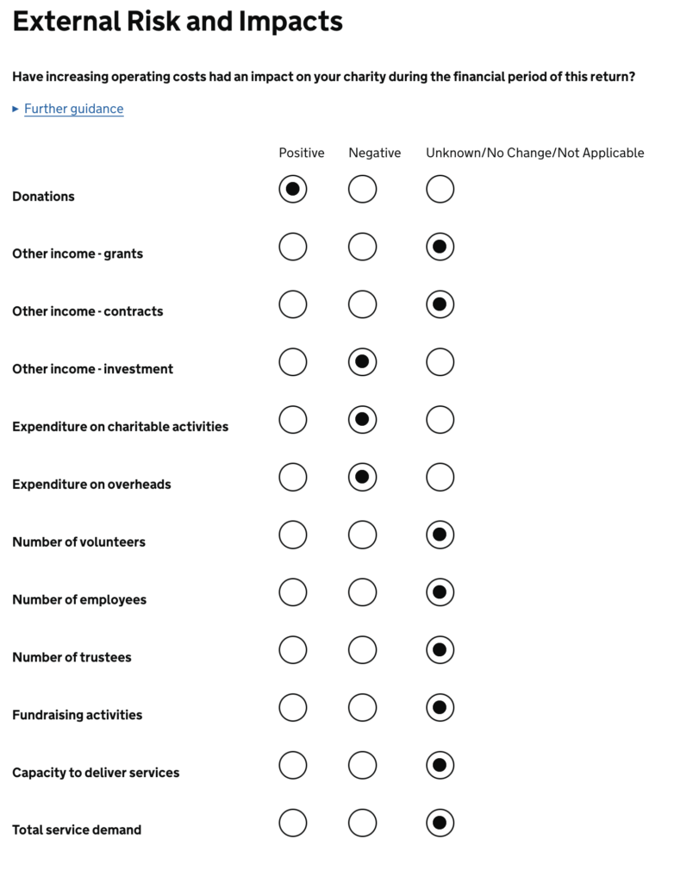Image resolution: width=699 pixels, height=883 pixels.
Task: Mark Other income - investment as Positive
Action: (293, 362)
